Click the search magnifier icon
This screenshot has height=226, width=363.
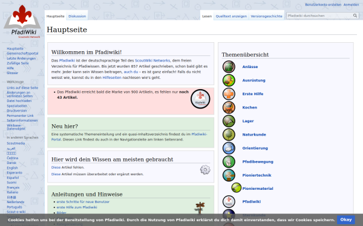[x=355, y=16]
